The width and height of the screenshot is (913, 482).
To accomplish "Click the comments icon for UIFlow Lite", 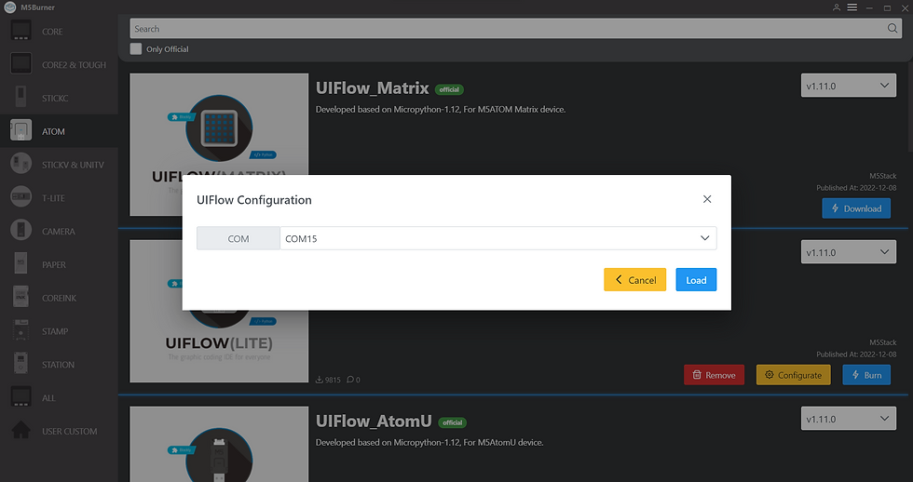I will [350, 380].
